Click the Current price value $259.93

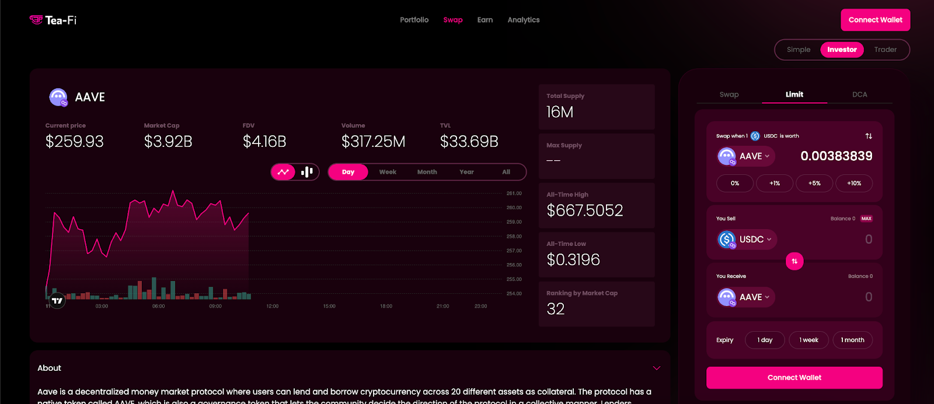75,142
